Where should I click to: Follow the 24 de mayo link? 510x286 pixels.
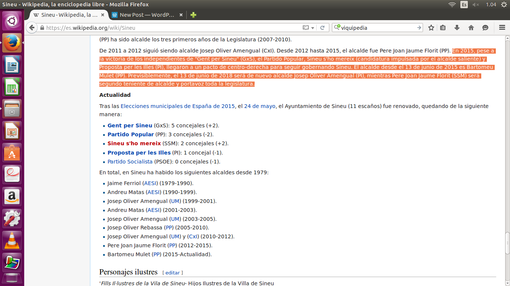click(259, 106)
